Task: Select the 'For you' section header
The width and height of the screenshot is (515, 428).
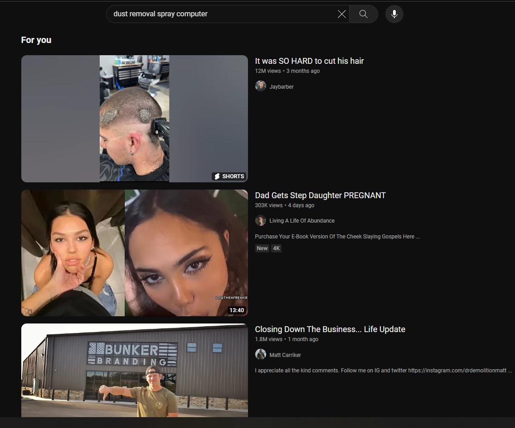Action: coord(36,40)
